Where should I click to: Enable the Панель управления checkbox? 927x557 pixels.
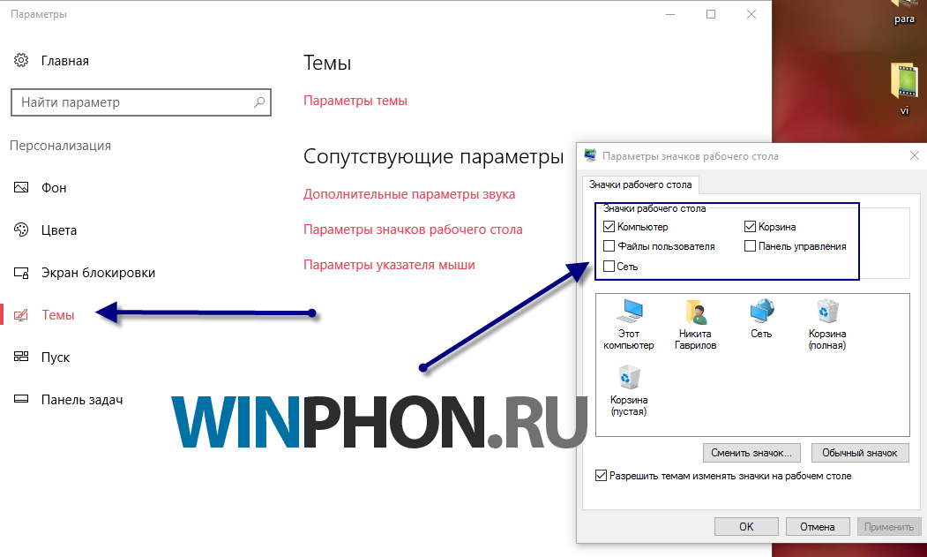pyautogui.click(x=750, y=245)
